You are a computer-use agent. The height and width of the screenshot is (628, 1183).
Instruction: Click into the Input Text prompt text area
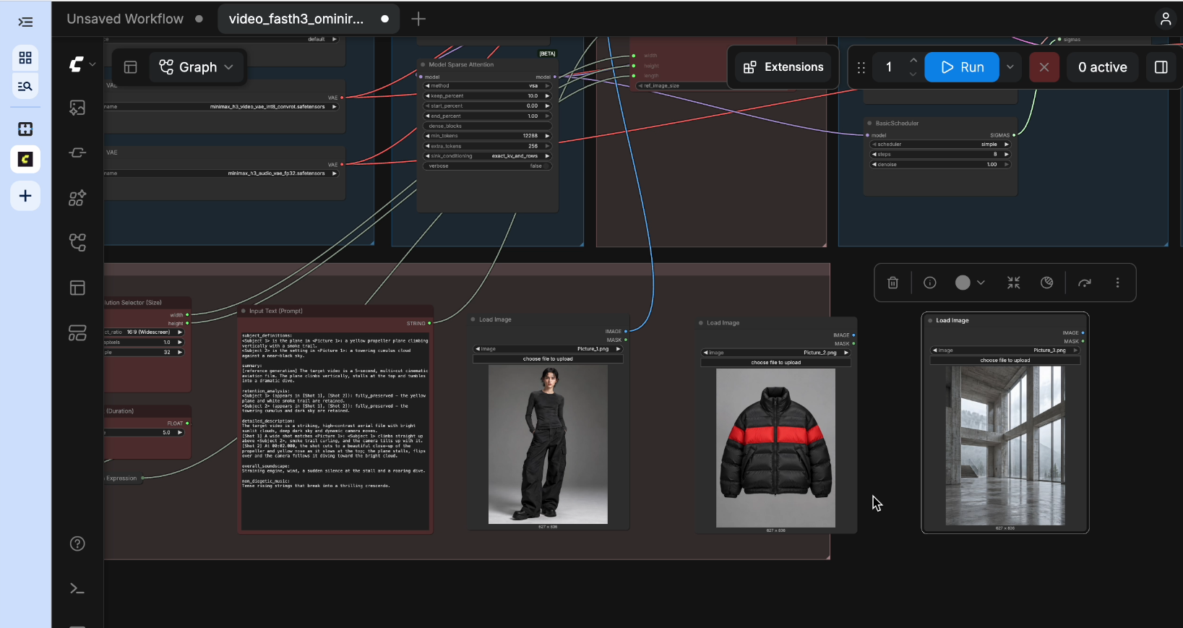tap(335, 431)
